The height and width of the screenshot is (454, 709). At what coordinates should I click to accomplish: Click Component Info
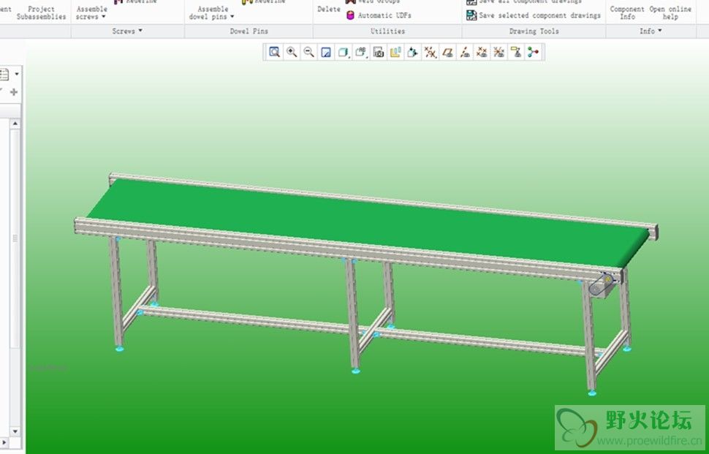627,12
